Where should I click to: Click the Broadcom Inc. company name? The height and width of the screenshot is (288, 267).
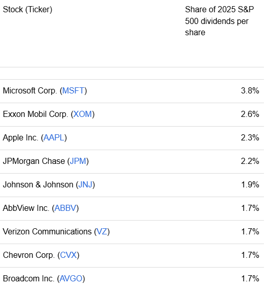pos(29,279)
